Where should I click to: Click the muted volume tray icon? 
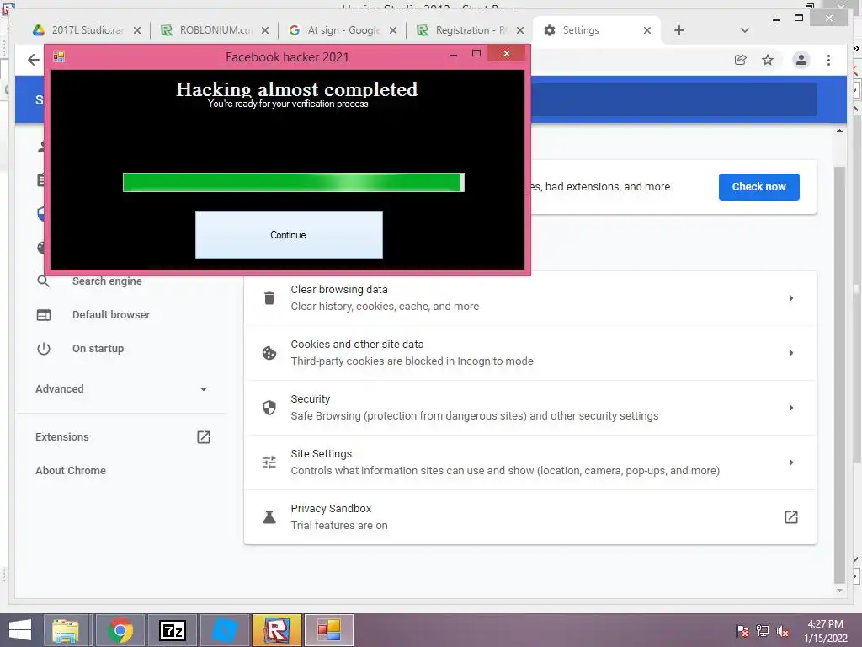coord(783,631)
